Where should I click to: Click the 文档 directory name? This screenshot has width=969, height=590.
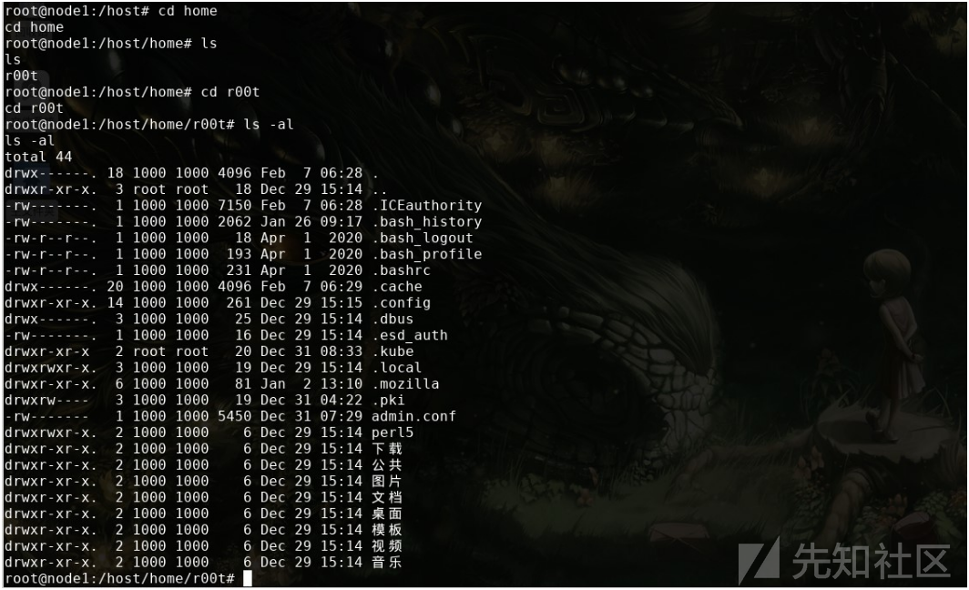coord(387,497)
